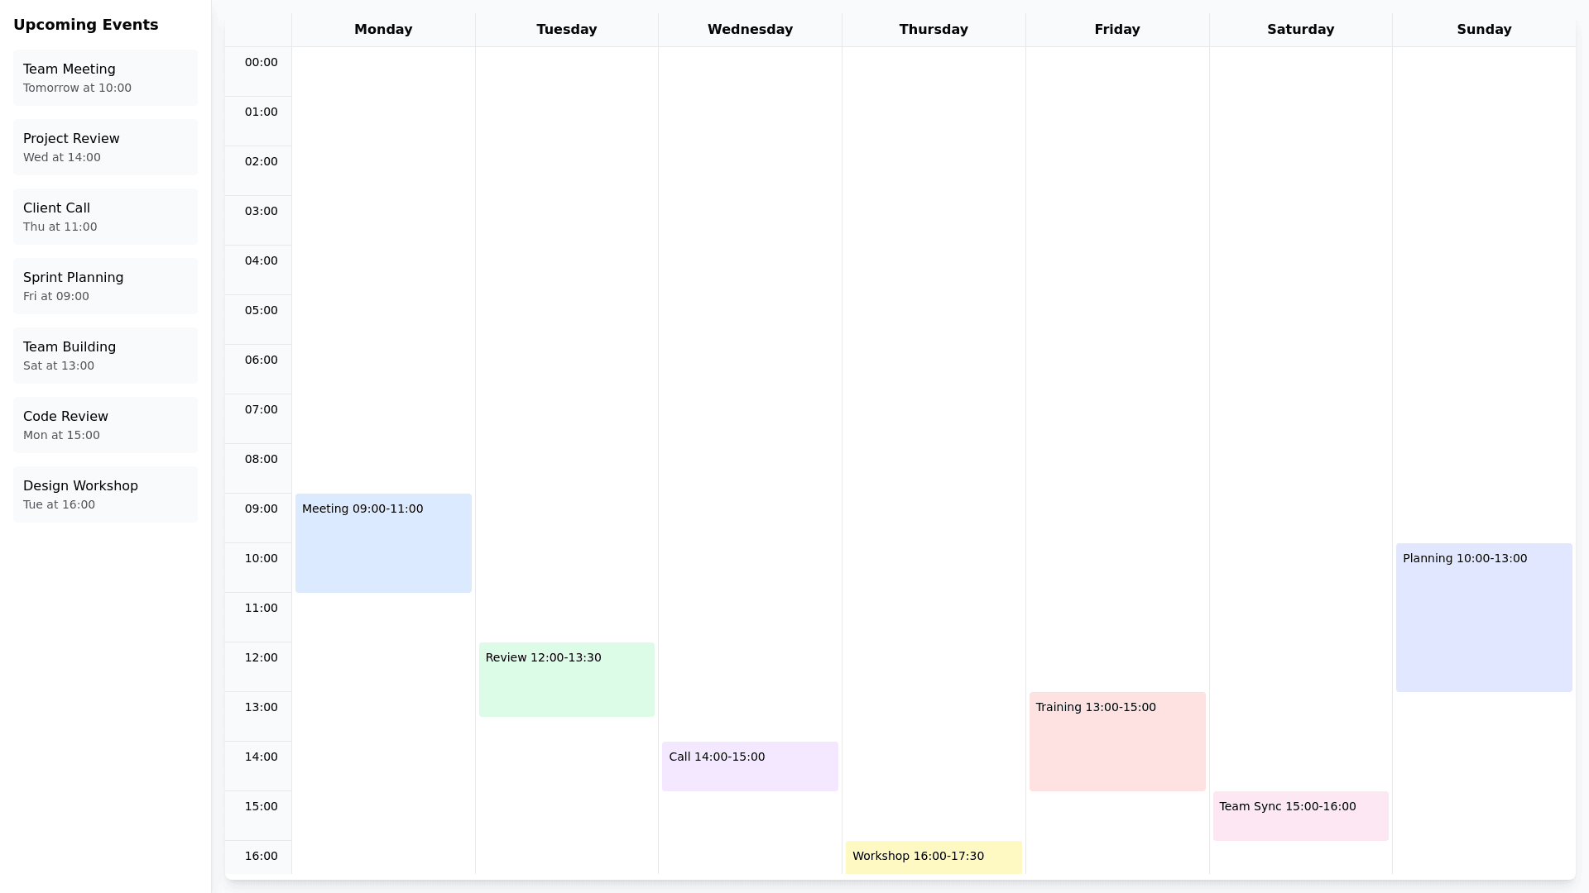The height and width of the screenshot is (893, 1589).
Task: Open the Team Building event card
Action: coord(105,356)
